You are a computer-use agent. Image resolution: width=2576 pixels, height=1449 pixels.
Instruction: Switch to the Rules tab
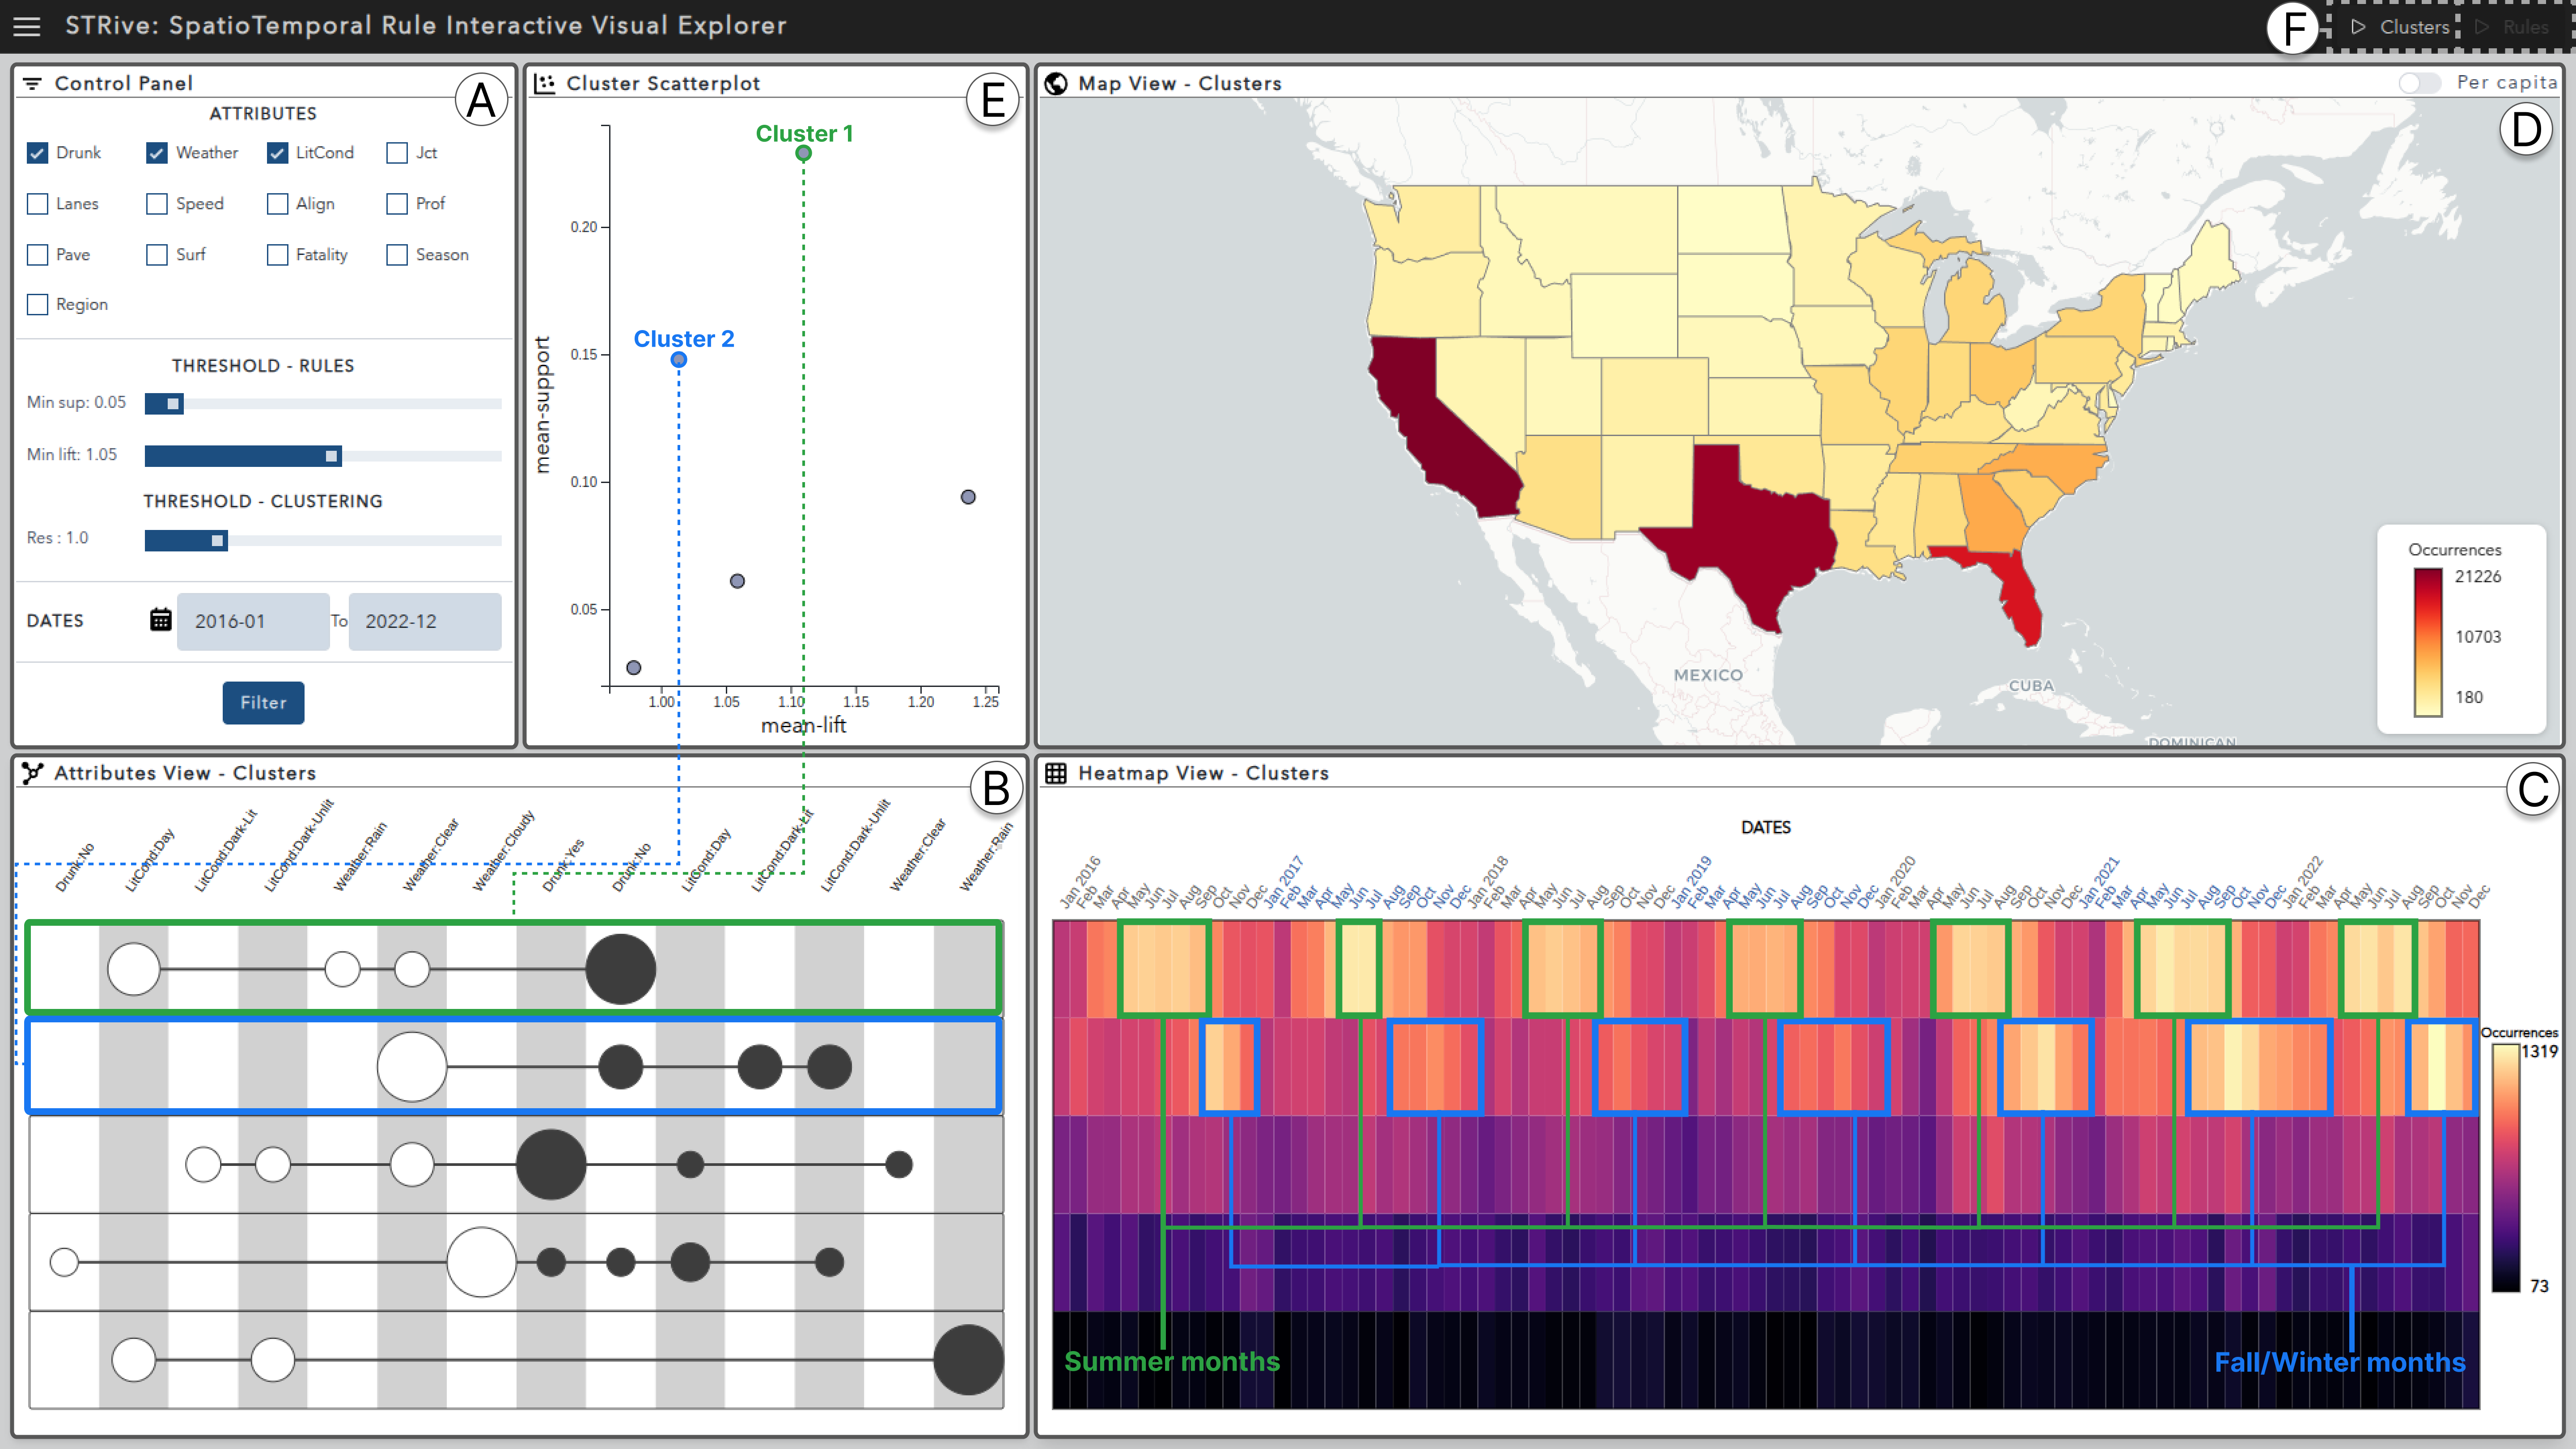[x=2516, y=27]
